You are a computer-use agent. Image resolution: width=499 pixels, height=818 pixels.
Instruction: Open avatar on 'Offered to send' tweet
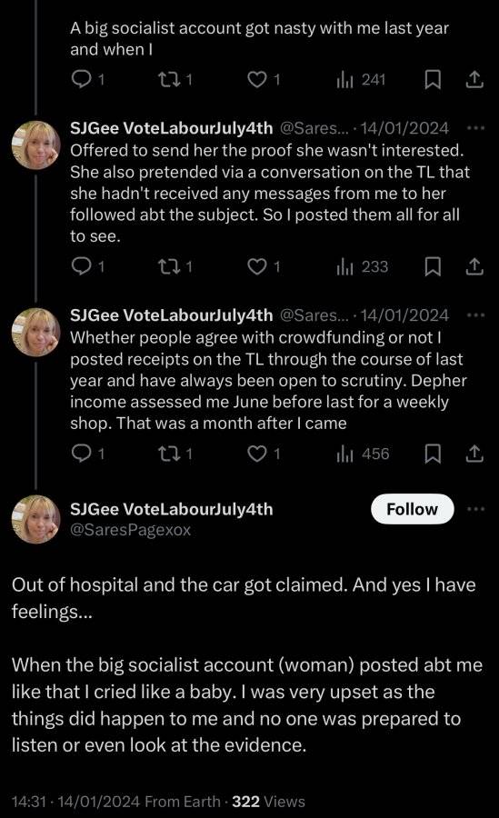[36, 145]
